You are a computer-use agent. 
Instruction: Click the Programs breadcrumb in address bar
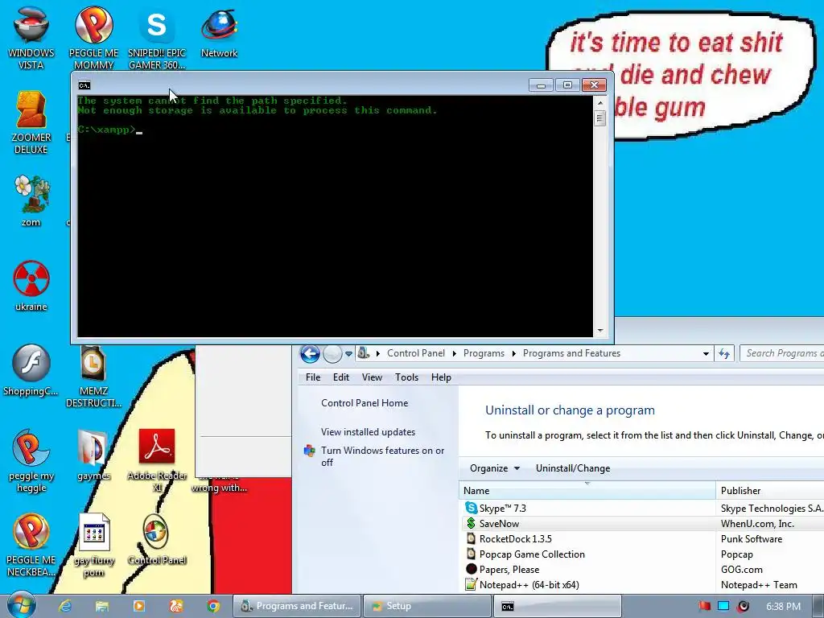[x=484, y=354]
